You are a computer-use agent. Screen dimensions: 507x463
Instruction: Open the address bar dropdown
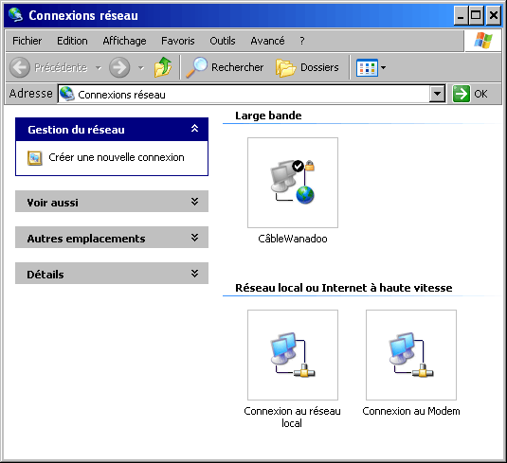pyautogui.click(x=437, y=94)
